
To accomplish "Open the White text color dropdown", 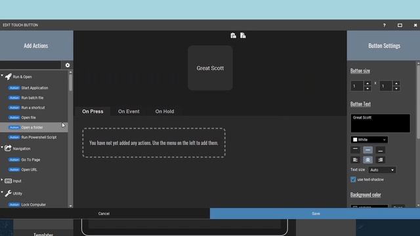I will pos(369,140).
